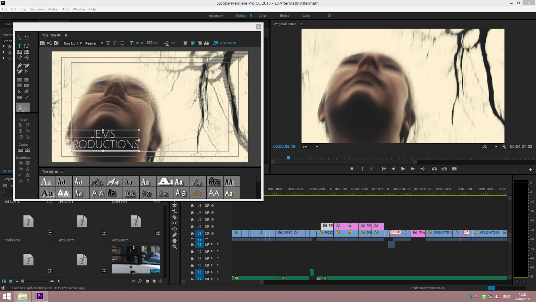
Task: Switch to Audio workspace
Action: 306,15
